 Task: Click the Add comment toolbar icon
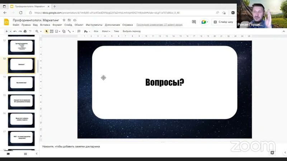(x=79, y=31)
